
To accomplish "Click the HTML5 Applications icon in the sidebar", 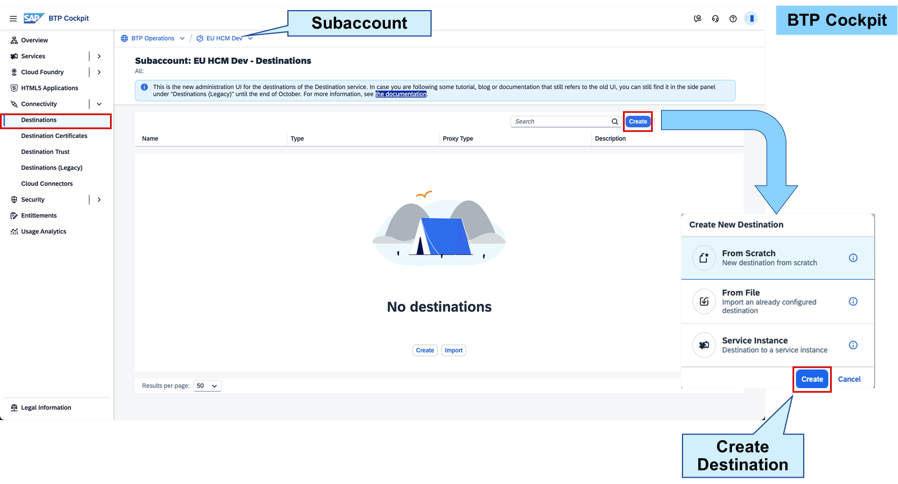I will point(14,88).
